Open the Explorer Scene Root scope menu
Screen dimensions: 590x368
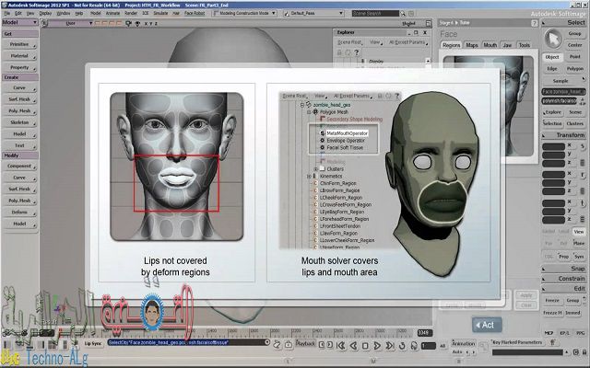350,42
